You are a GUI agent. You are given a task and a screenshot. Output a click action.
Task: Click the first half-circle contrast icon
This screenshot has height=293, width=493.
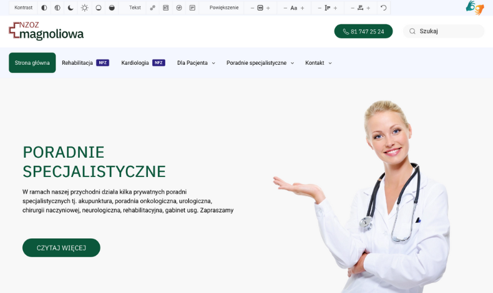44,8
